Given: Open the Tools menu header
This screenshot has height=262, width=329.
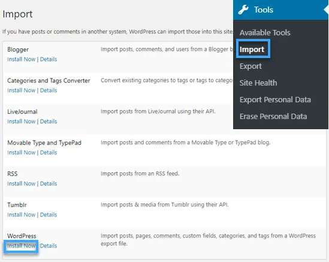Looking at the screenshot, I should point(280,10).
